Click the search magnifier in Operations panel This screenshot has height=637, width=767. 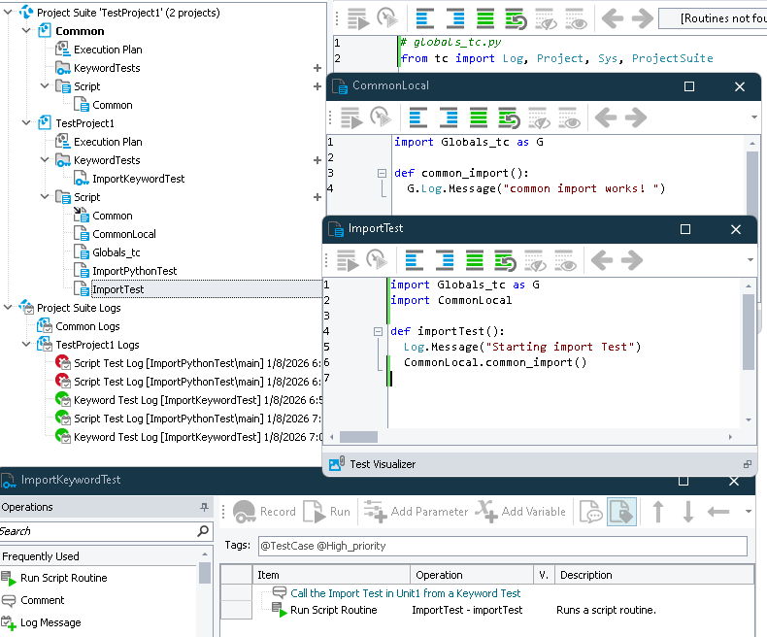click(204, 531)
